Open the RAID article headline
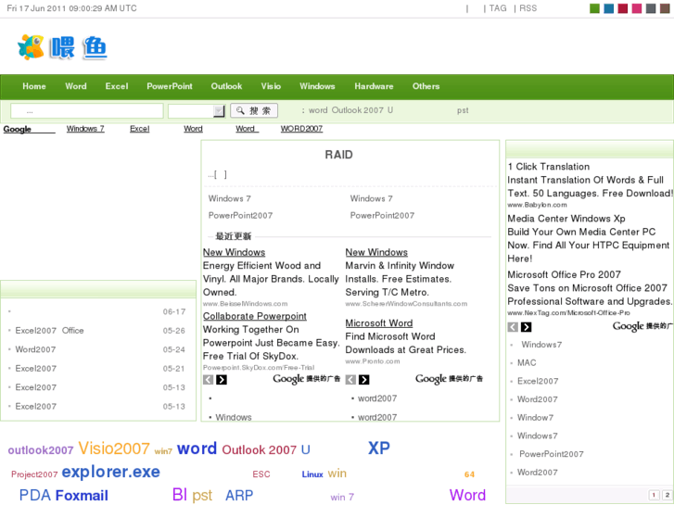The height and width of the screenshot is (505, 674). (338, 155)
